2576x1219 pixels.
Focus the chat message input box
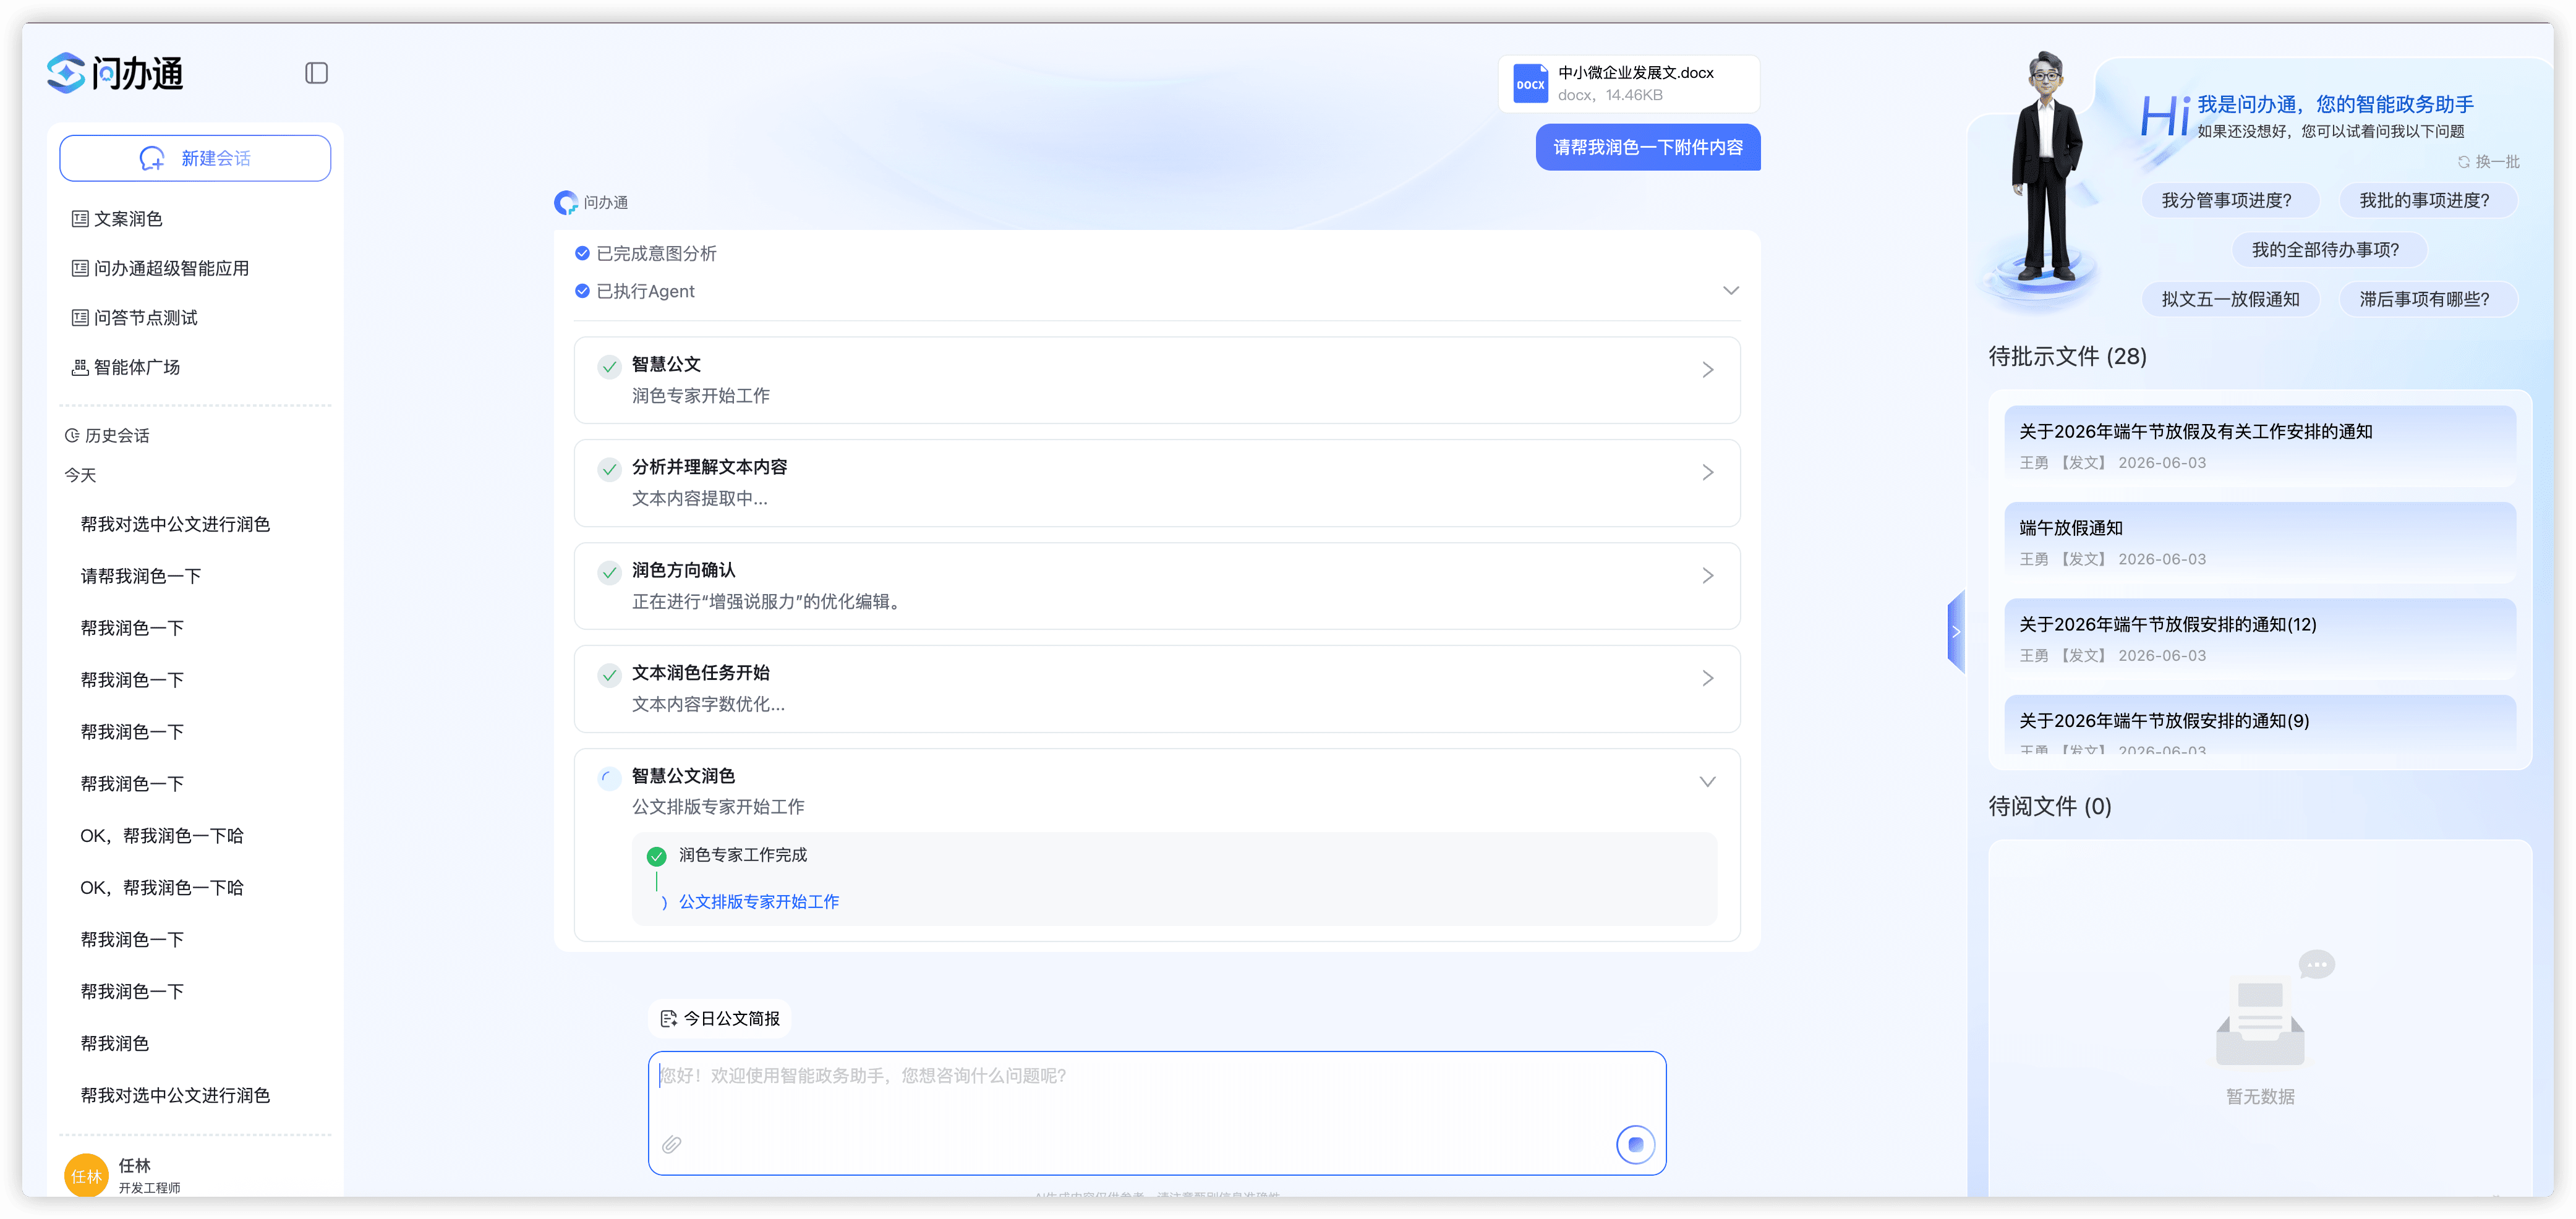coord(1157,1113)
